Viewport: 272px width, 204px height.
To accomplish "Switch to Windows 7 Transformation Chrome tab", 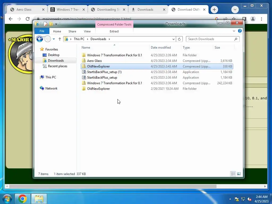I will [x=68, y=10].
